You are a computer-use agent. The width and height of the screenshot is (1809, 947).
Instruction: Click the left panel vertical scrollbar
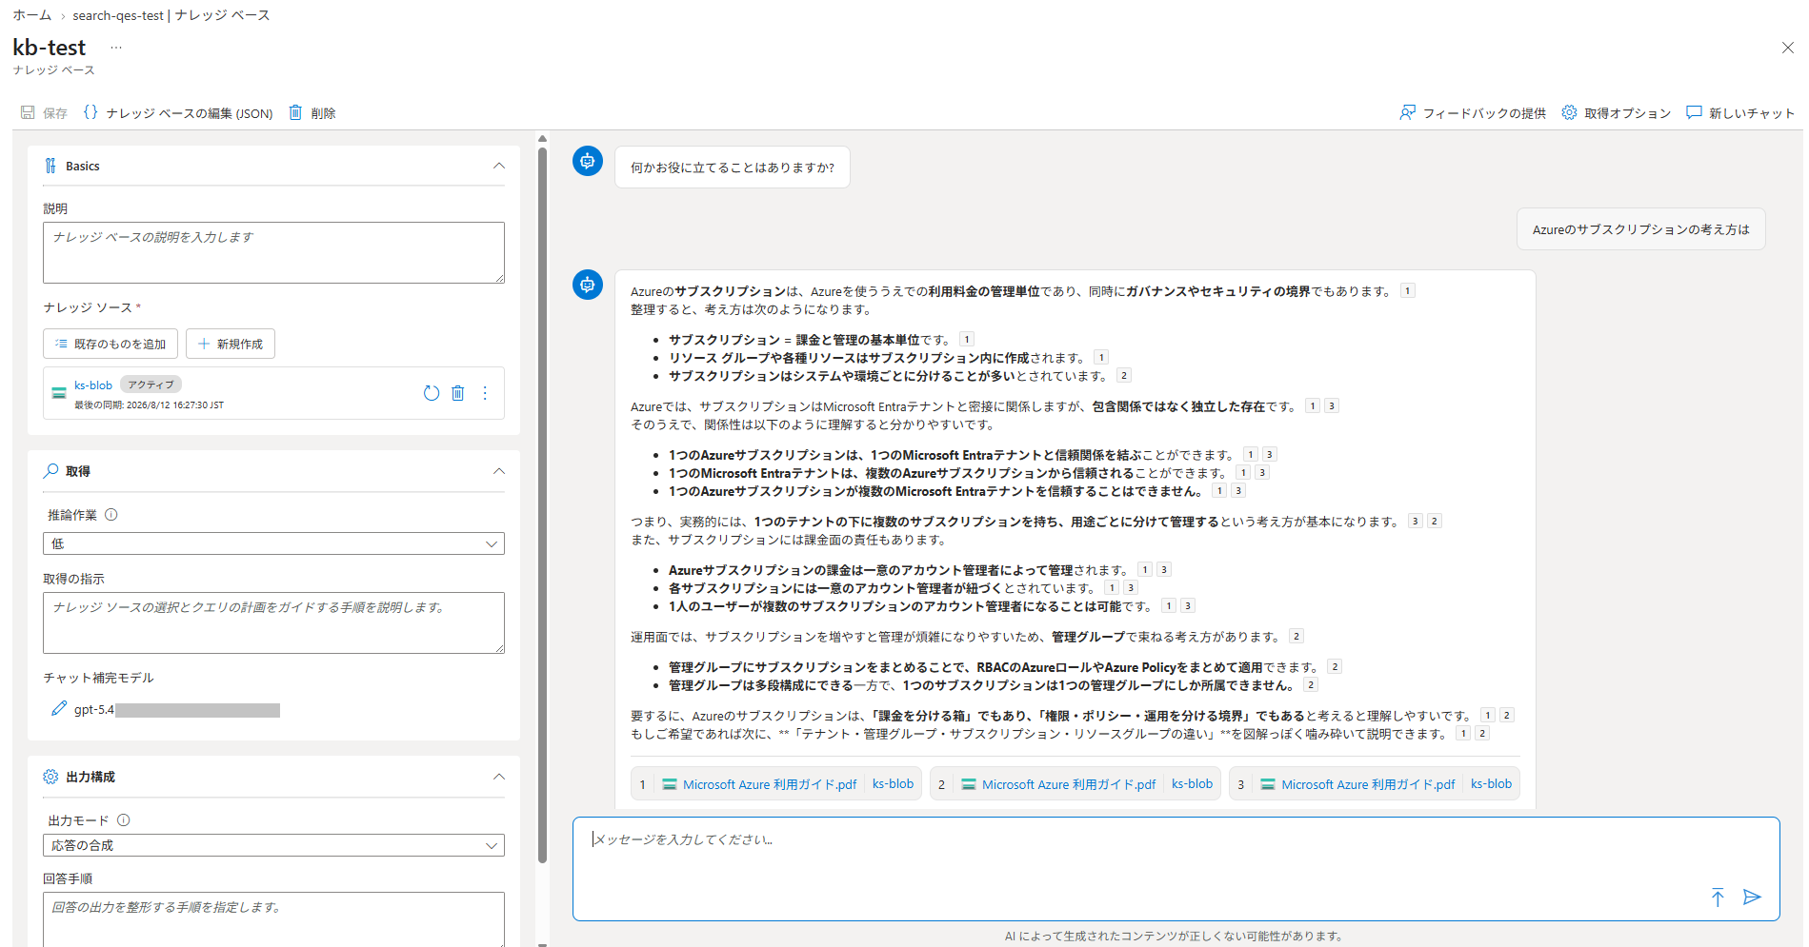[x=542, y=504]
